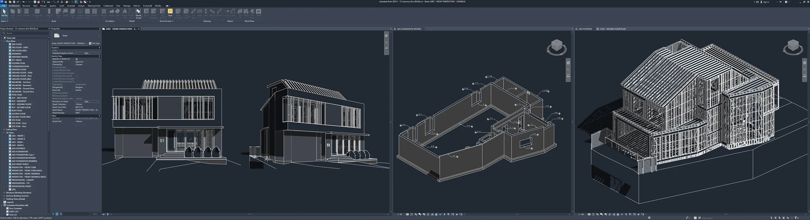810x220 pixels.
Task: Open the Model Group tool
Action: tap(138, 14)
